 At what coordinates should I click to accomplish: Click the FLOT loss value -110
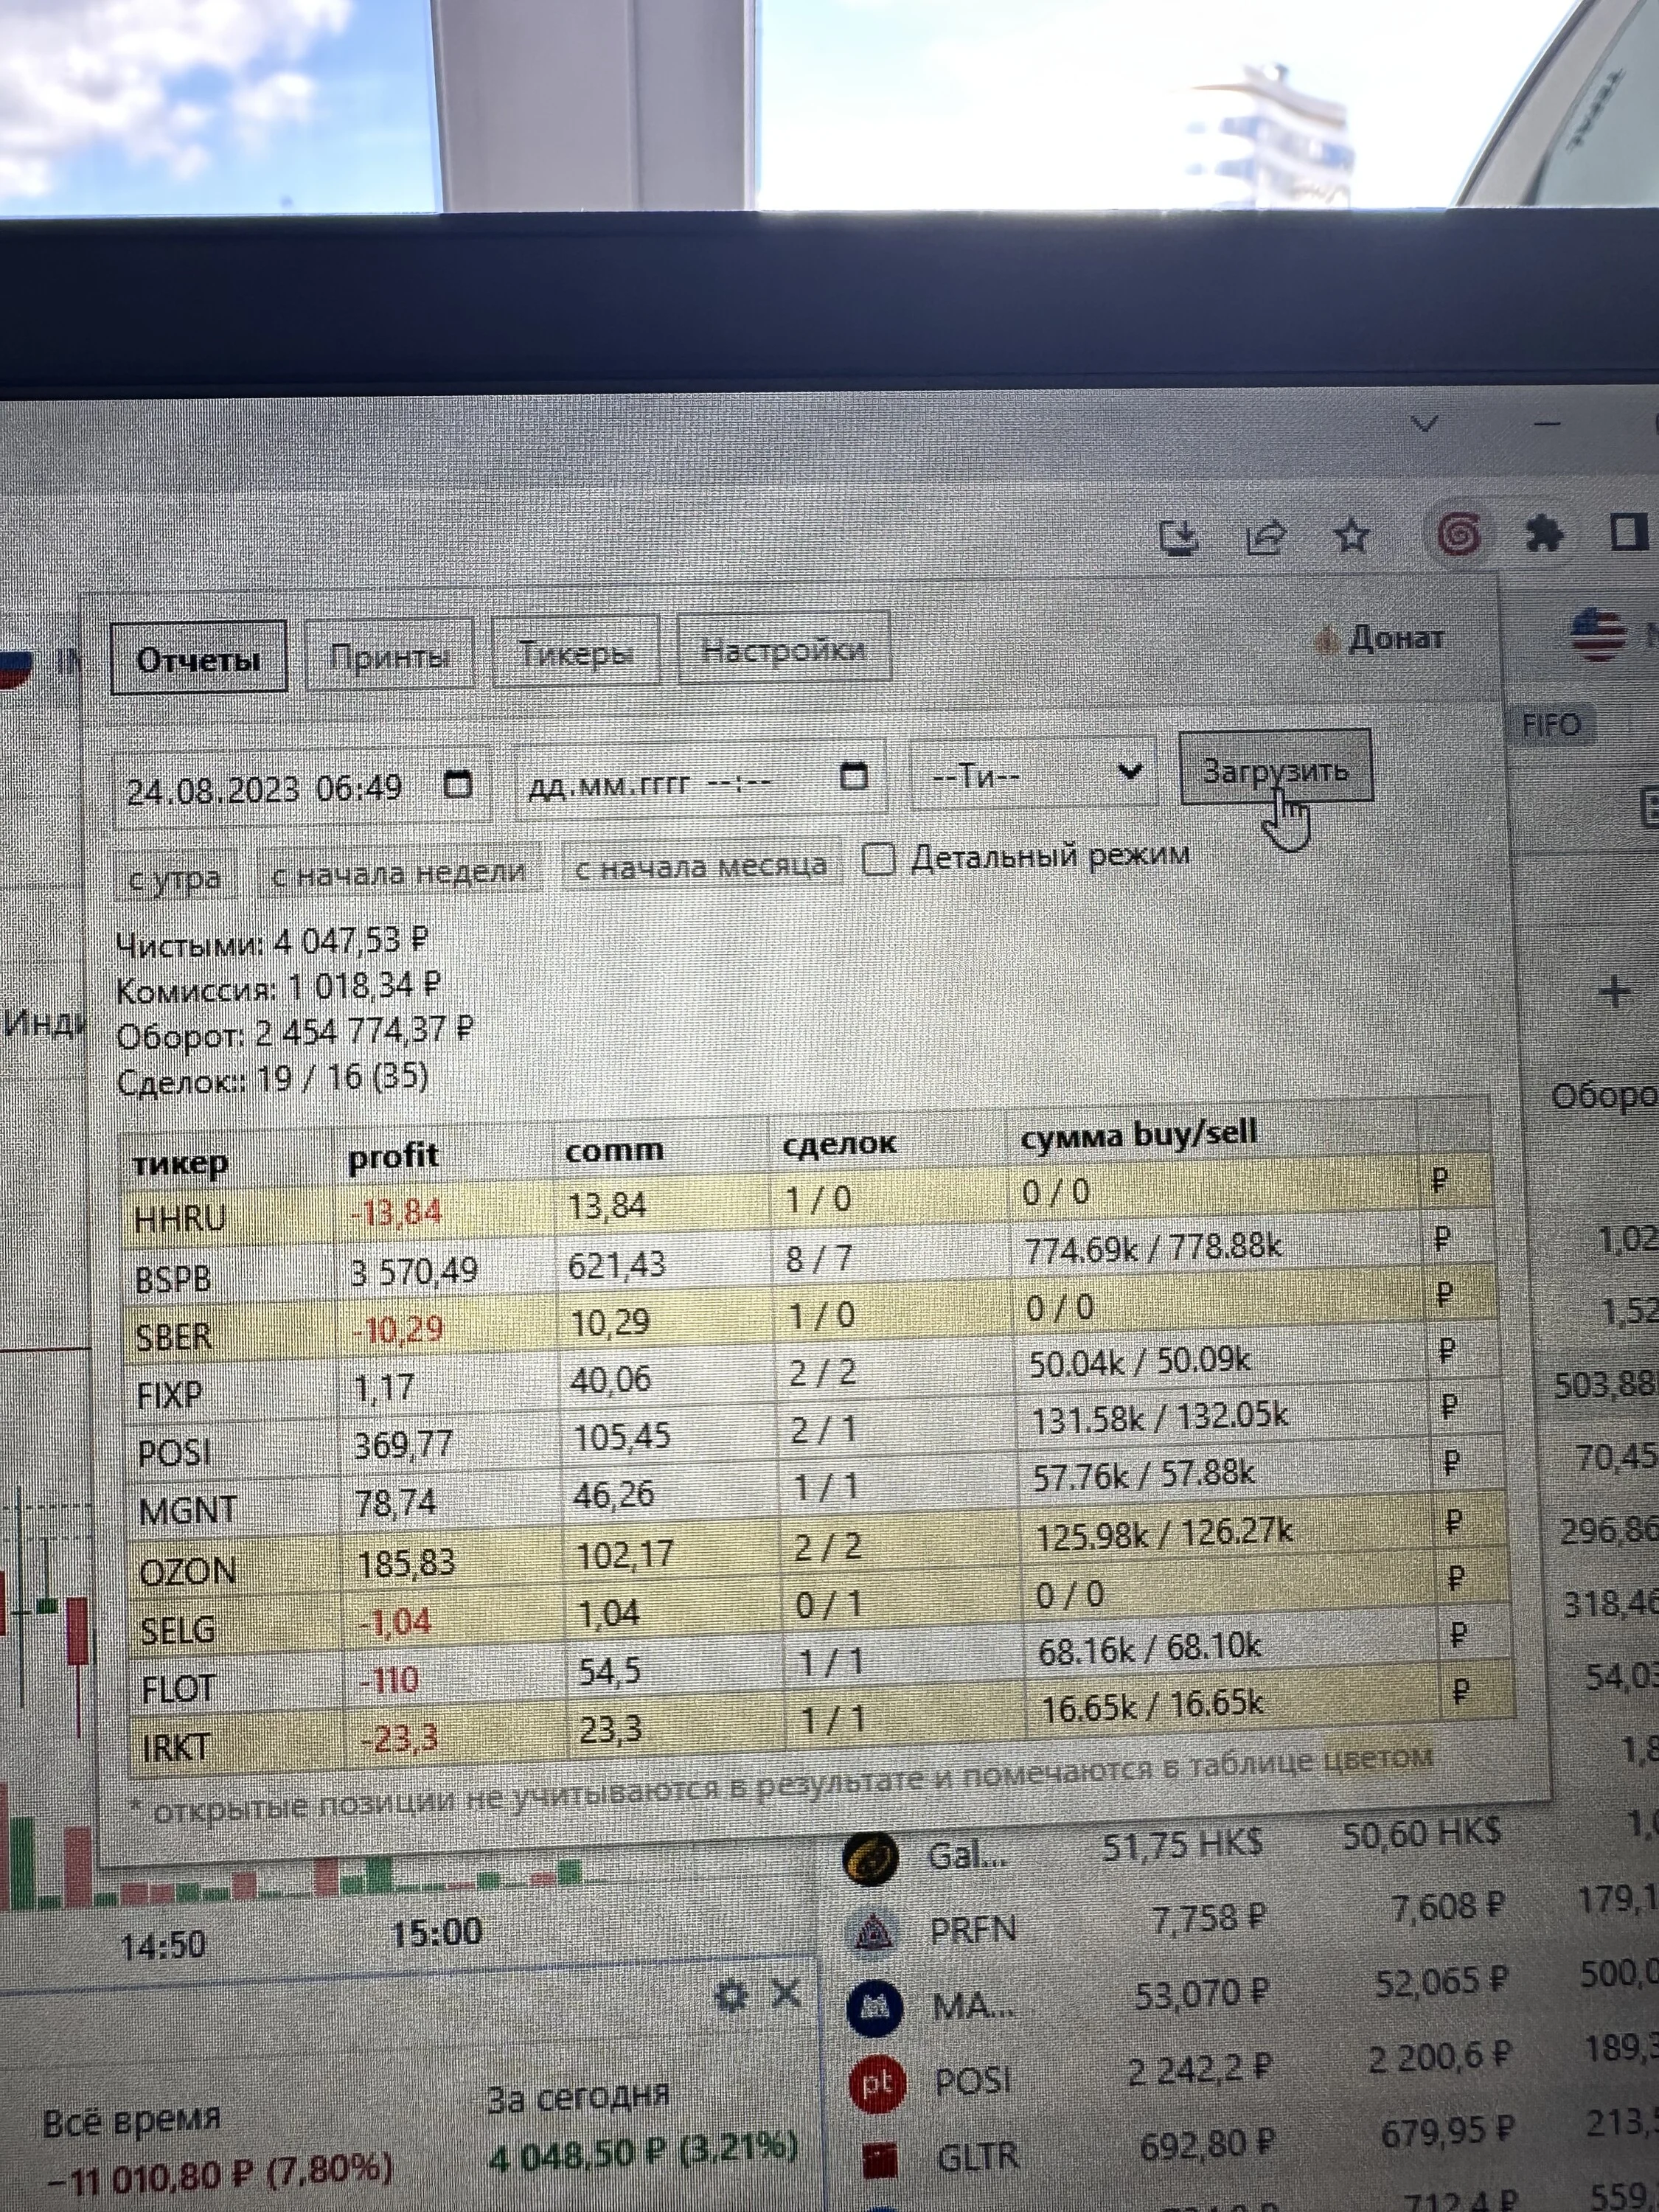click(x=389, y=1680)
